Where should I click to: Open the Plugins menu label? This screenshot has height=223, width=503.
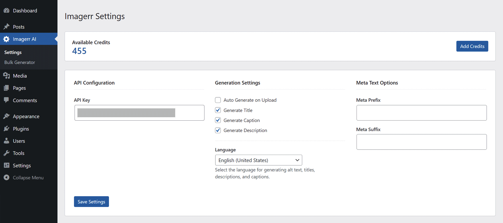[21, 129]
